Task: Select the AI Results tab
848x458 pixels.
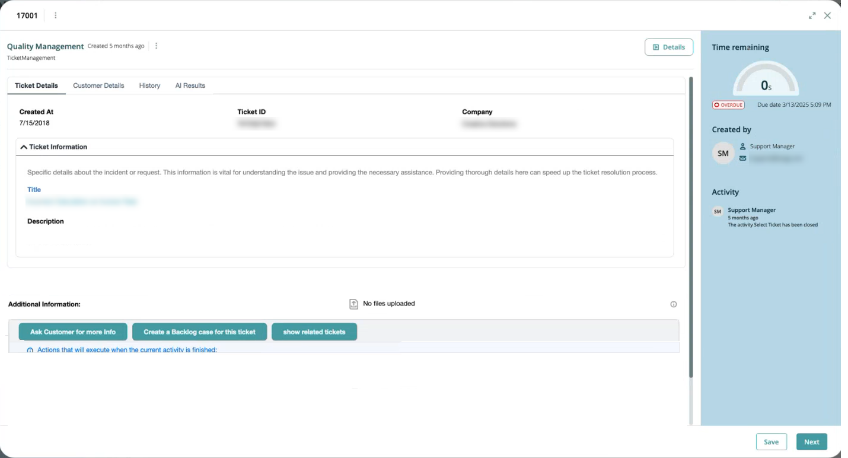Action: click(x=190, y=85)
